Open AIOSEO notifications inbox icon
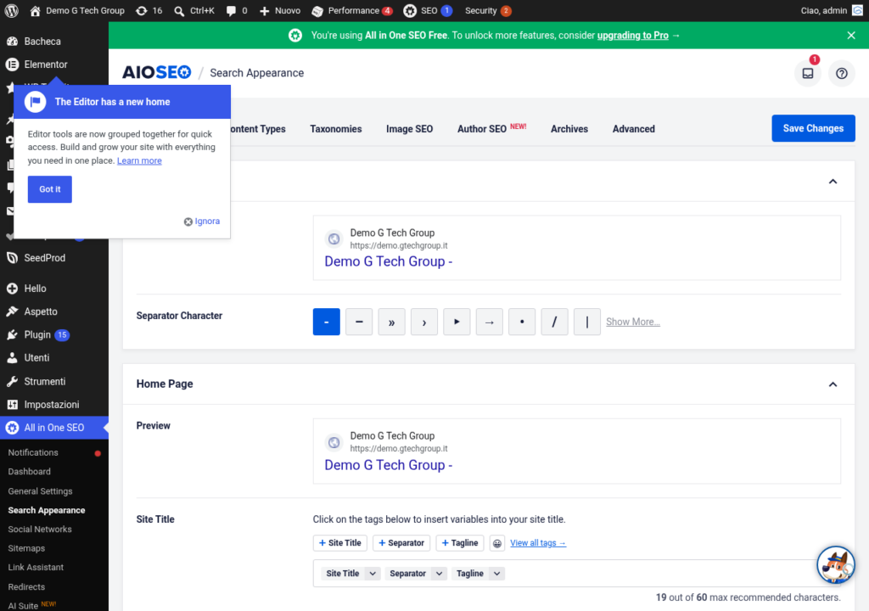This screenshot has height=611, width=869. tap(808, 73)
